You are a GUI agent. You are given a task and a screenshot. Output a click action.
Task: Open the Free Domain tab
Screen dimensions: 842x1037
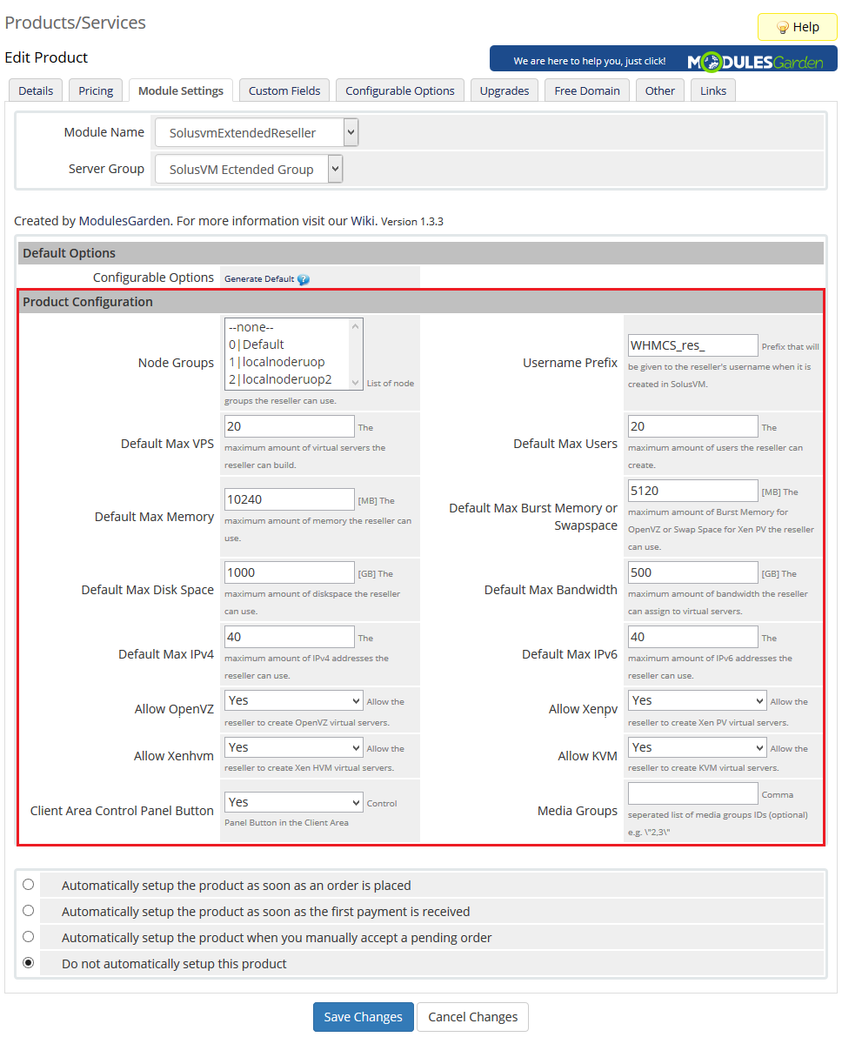[587, 90]
